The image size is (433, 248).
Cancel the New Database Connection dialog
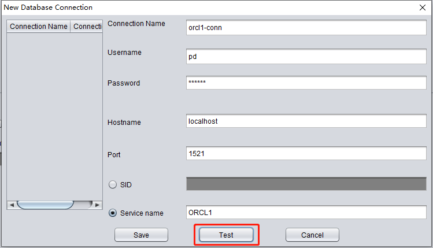tap(312, 235)
